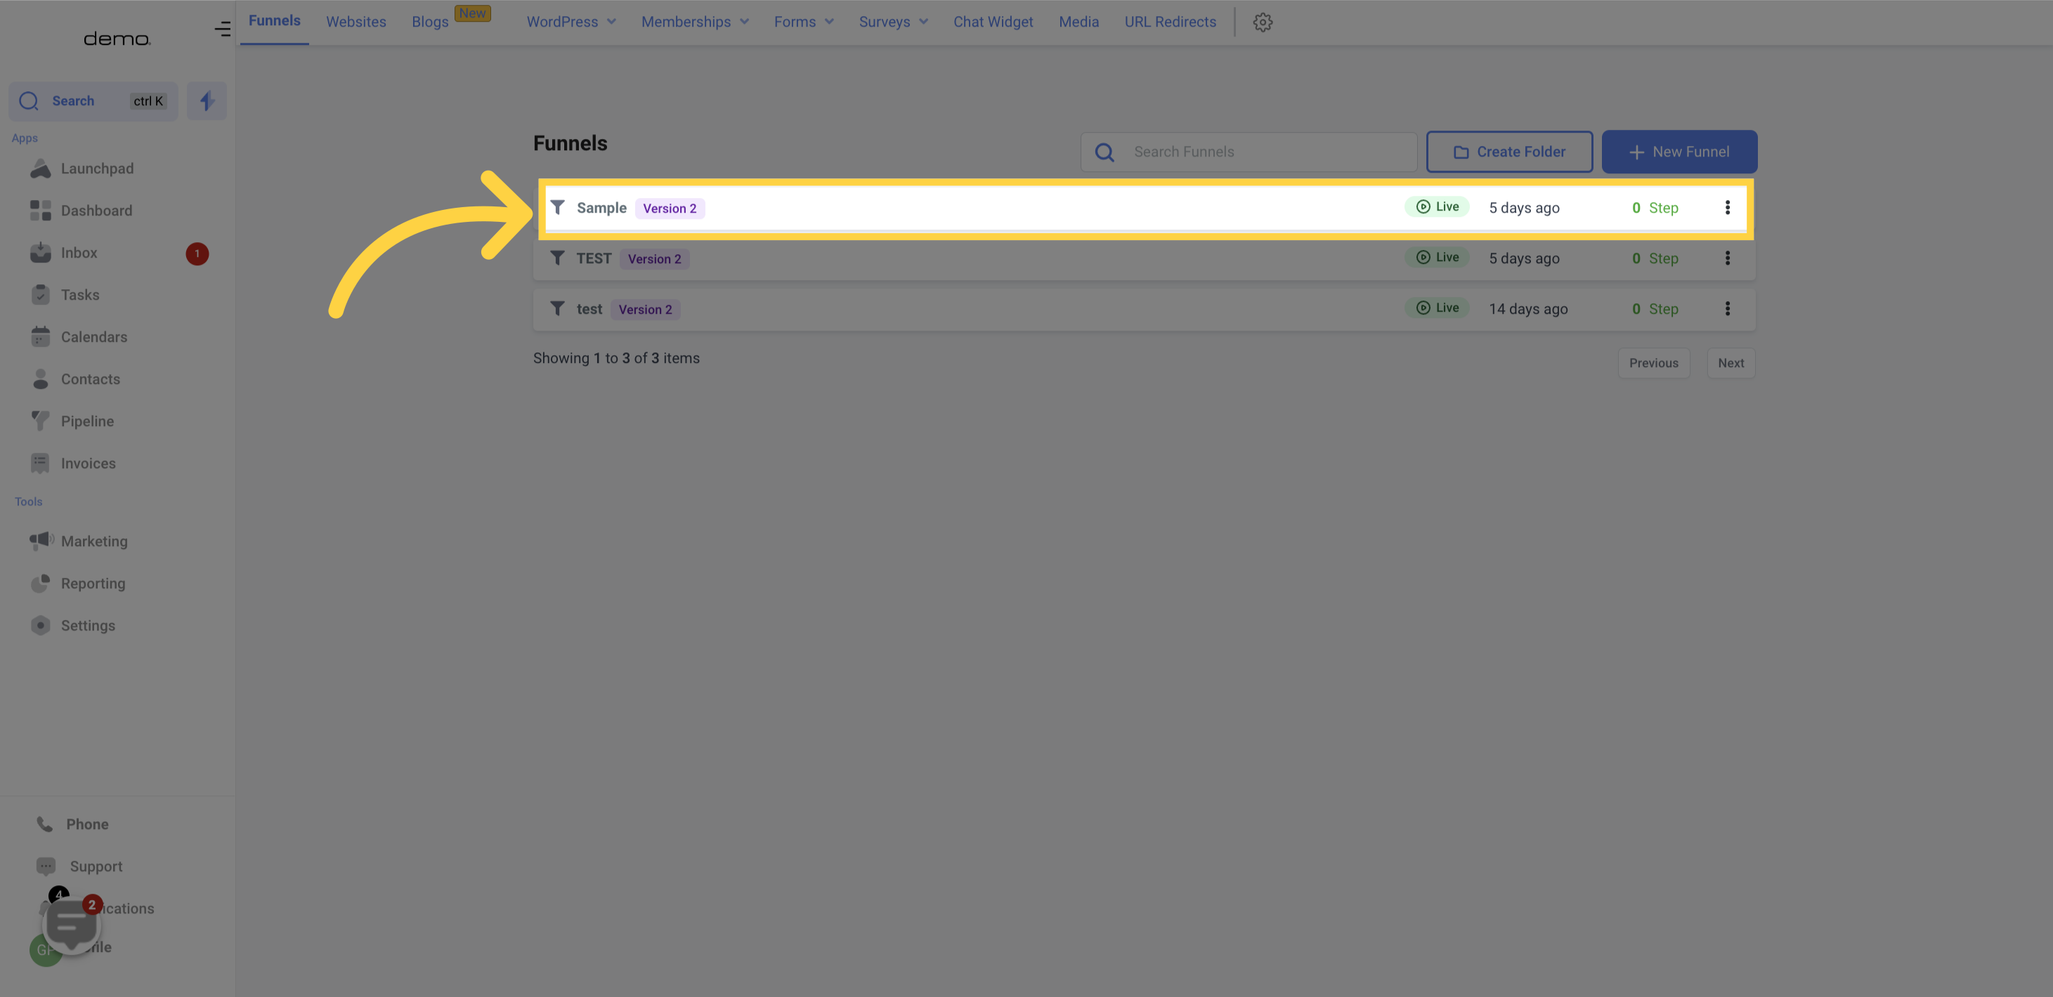Screen dimensions: 2053x997
Task: Open the TEST funnel name
Action: [x=594, y=258]
